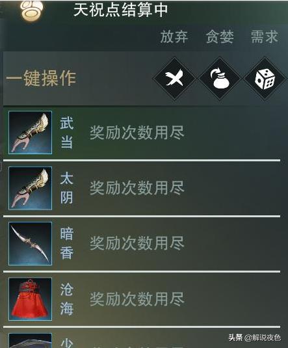Click 奖励次数用尽 text in the 沧海 row
The image size is (288, 348).
pyautogui.click(x=137, y=299)
